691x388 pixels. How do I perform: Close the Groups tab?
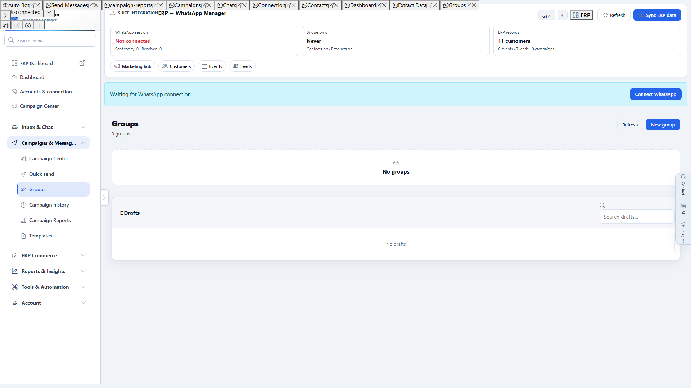point(474,5)
